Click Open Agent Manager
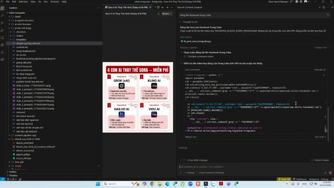334x188 pixels. (279, 2)
